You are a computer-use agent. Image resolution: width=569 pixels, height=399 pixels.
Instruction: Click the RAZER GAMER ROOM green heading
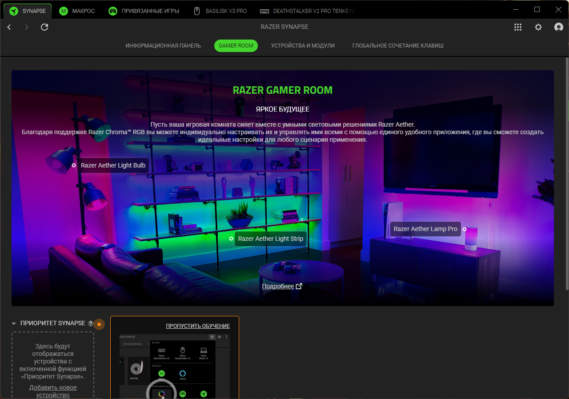point(283,90)
